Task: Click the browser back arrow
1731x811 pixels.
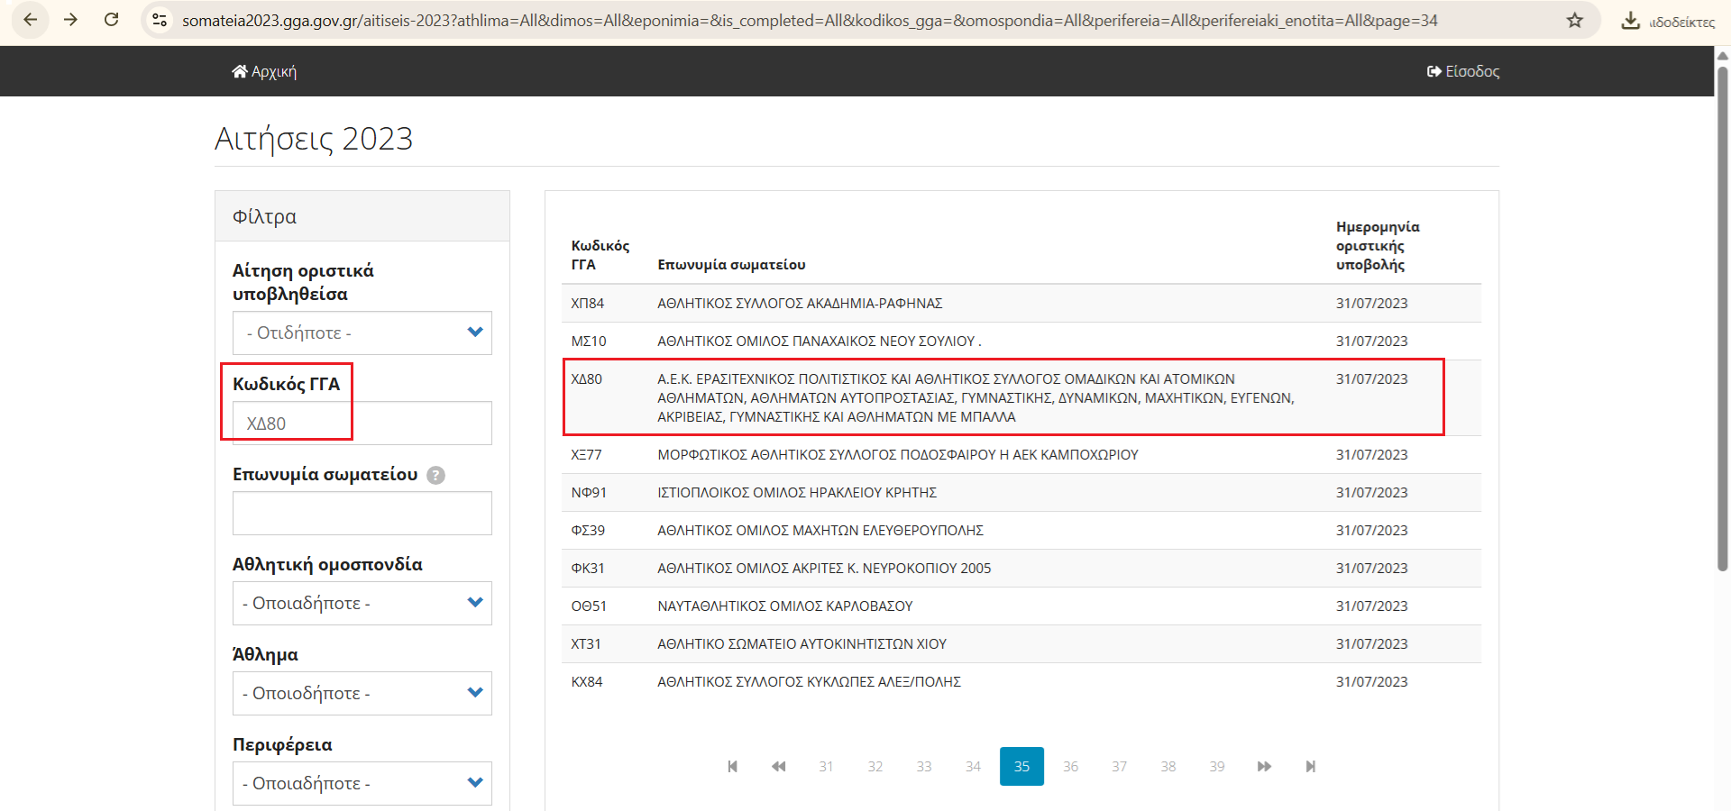Action: click(31, 20)
